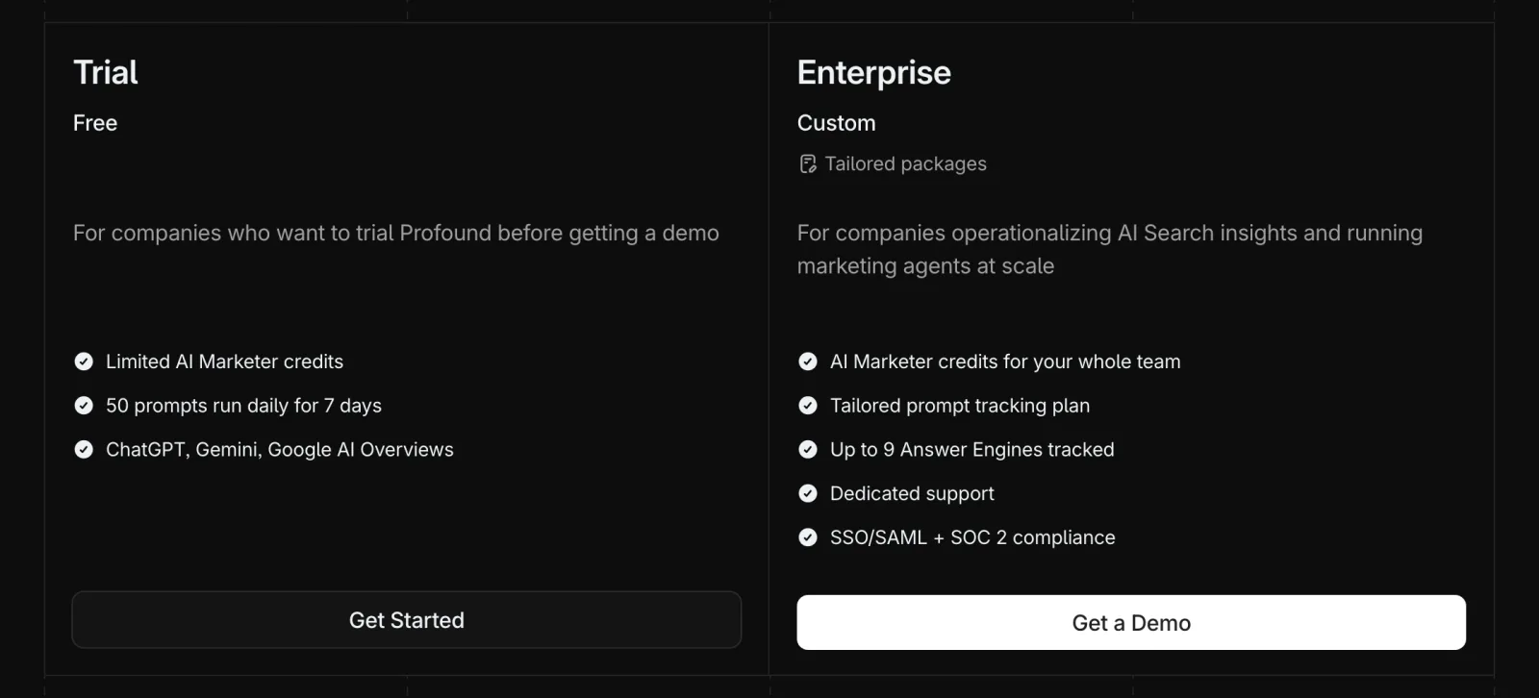Click the Trial description about trialing Profound
This screenshot has height=698, width=1539.
pyautogui.click(x=396, y=234)
